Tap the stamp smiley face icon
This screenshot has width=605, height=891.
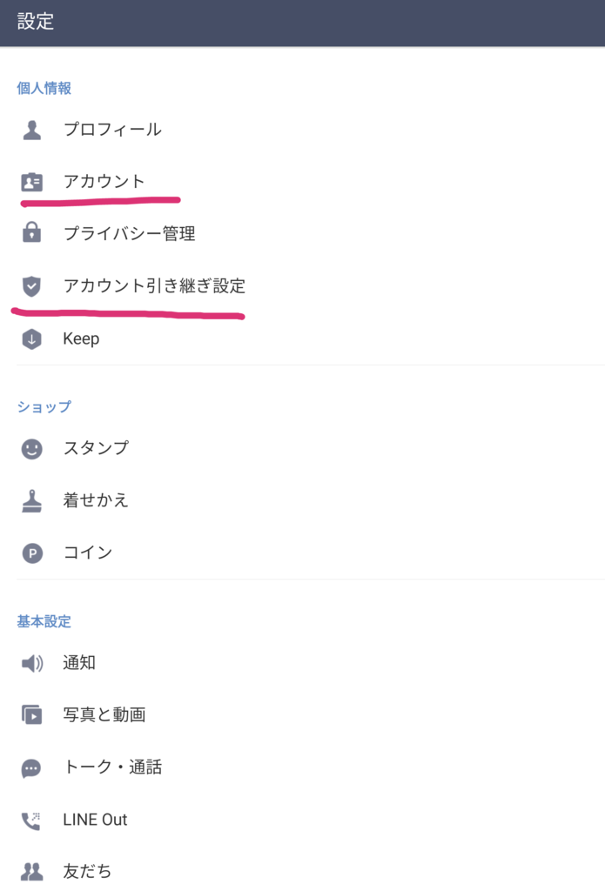[32, 449]
